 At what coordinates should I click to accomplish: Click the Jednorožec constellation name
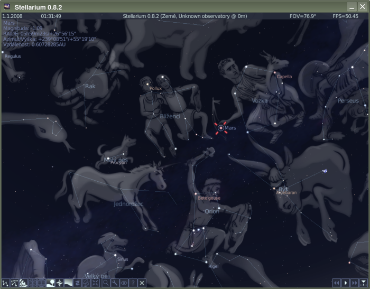click(x=128, y=204)
